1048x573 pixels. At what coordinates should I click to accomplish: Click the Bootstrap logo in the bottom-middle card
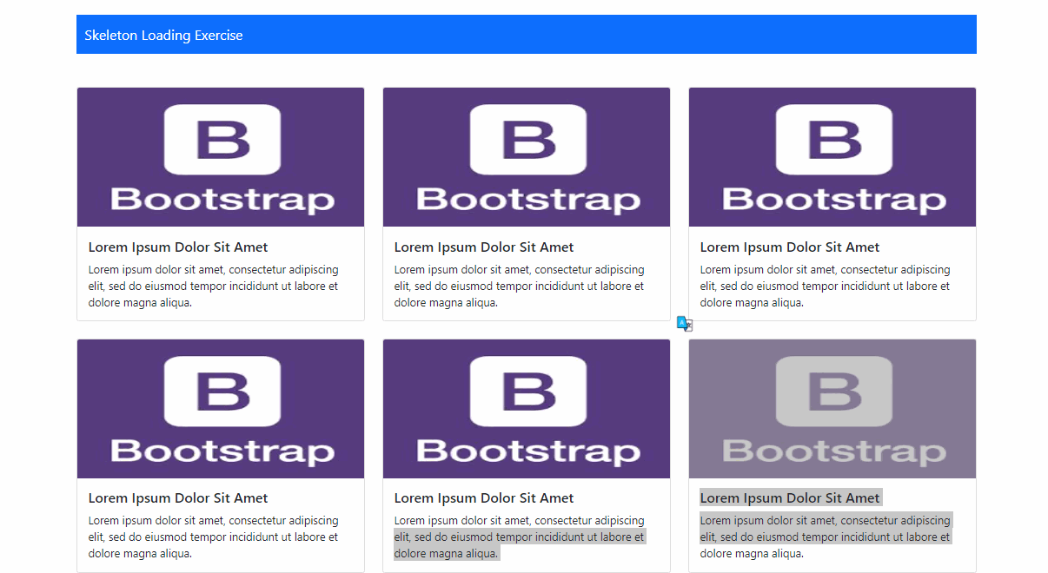[526, 408]
